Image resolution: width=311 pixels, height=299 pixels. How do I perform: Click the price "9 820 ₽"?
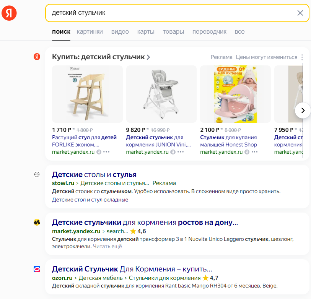click(x=136, y=130)
